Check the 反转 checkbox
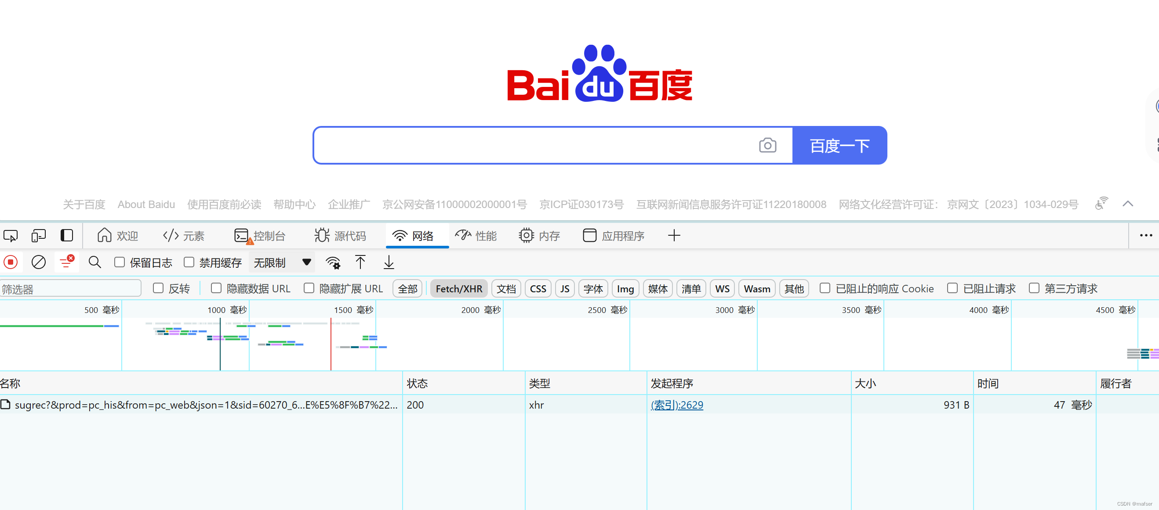Image resolution: width=1159 pixels, height=510 pixels. point(158,288)
